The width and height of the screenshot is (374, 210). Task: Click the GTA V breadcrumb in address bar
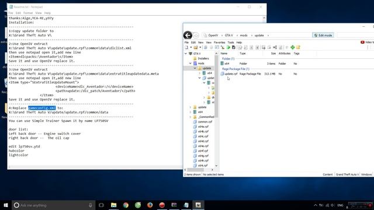(x=228, y=35)
